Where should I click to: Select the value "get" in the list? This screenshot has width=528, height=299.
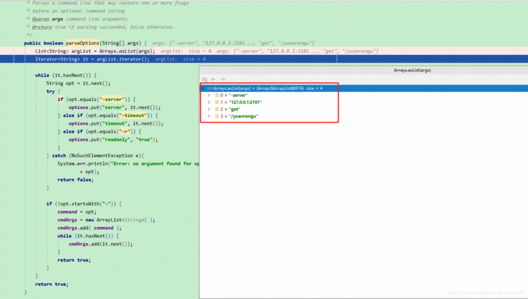(234, 109)
